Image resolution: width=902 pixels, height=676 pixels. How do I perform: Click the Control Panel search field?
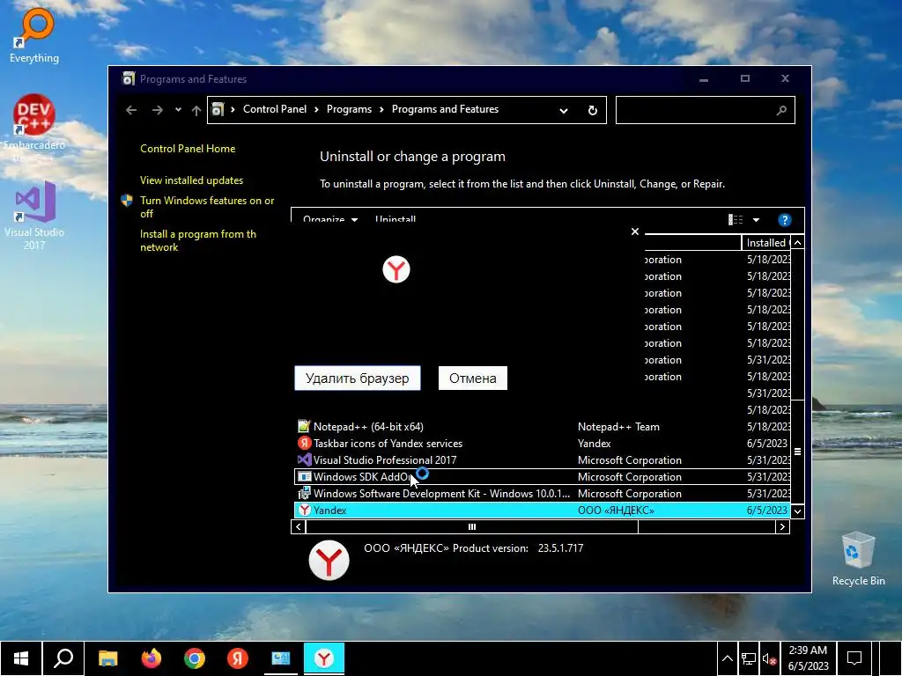706,110
